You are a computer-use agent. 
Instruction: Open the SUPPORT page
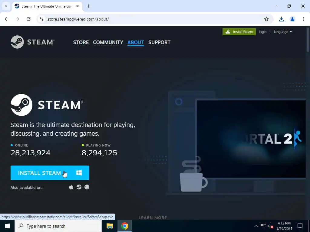[159, 42]
